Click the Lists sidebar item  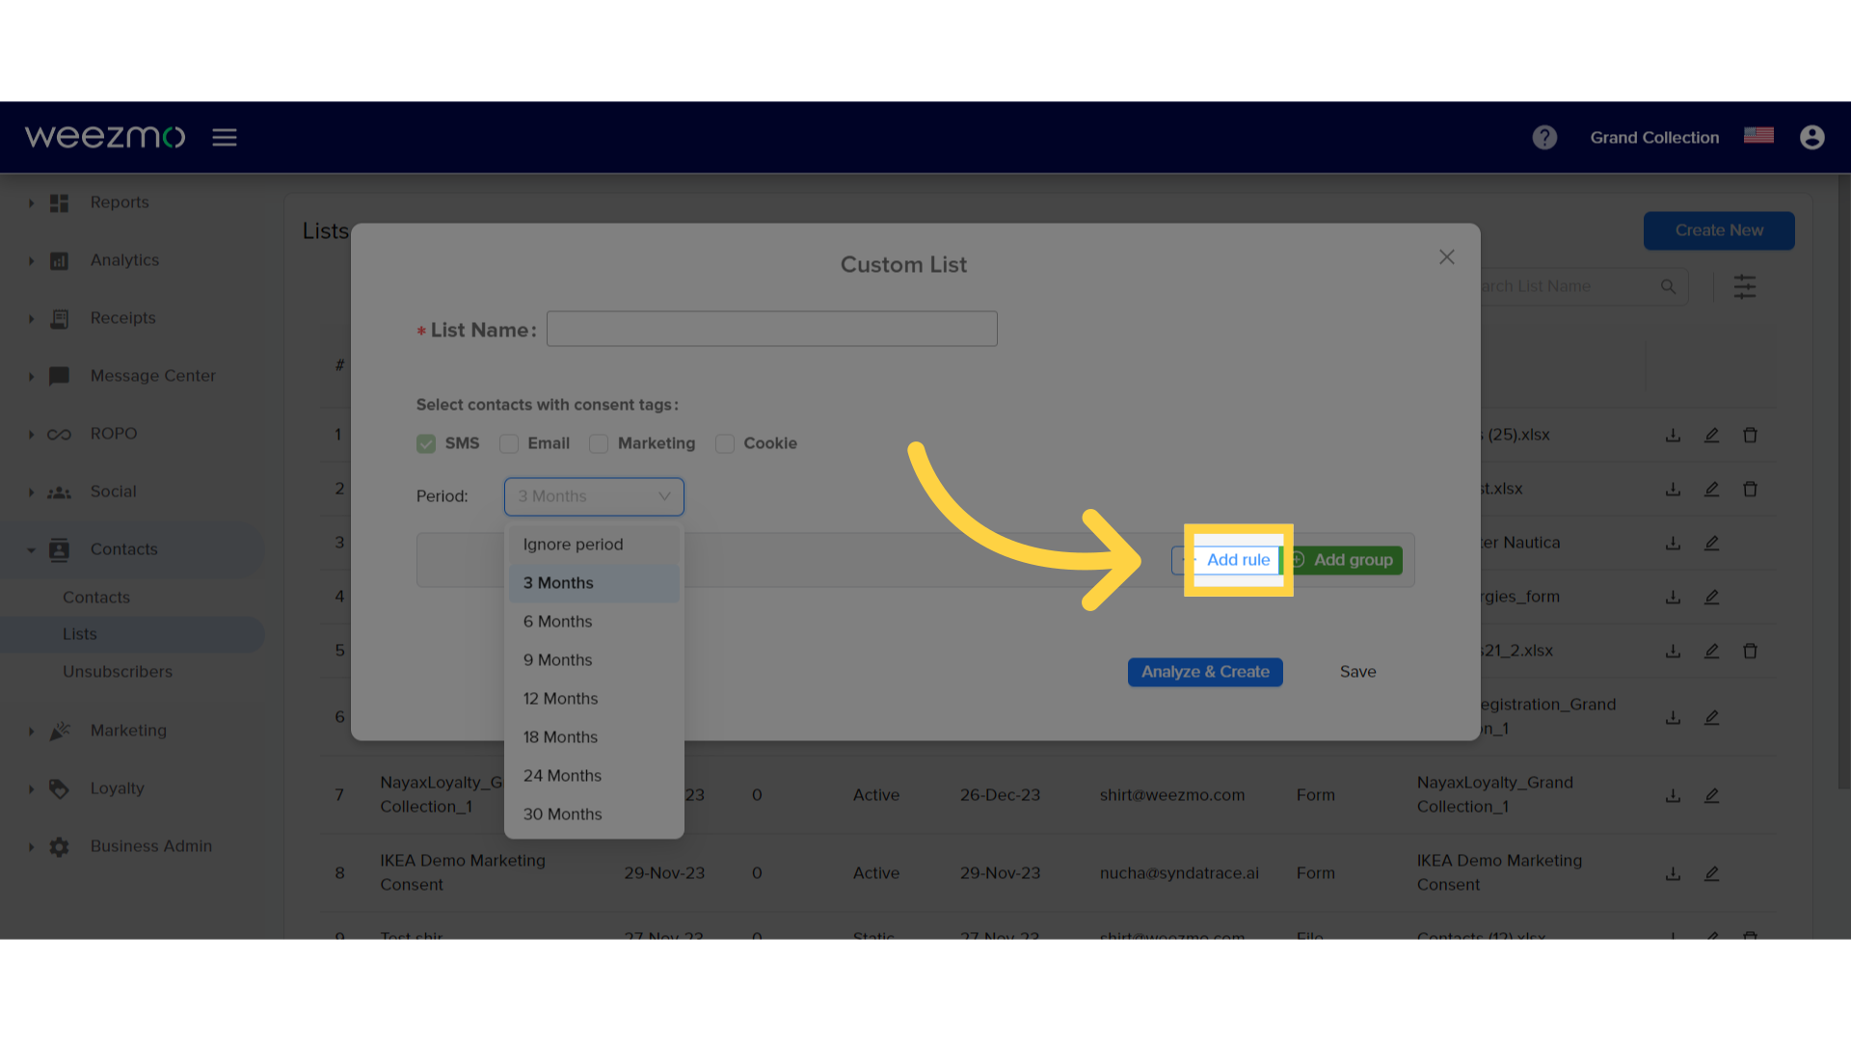point(79,633)
